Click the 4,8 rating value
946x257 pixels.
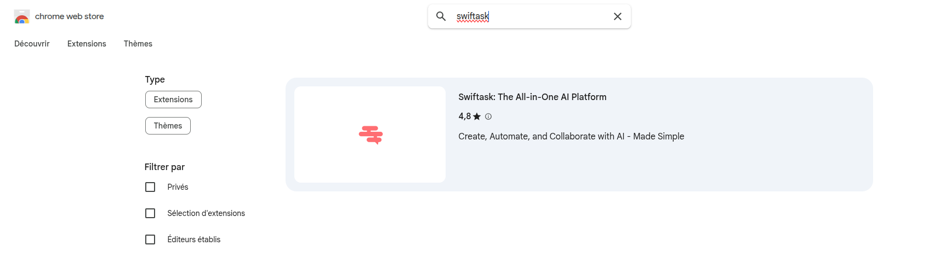pyautogui.click(x=465, y=116)
